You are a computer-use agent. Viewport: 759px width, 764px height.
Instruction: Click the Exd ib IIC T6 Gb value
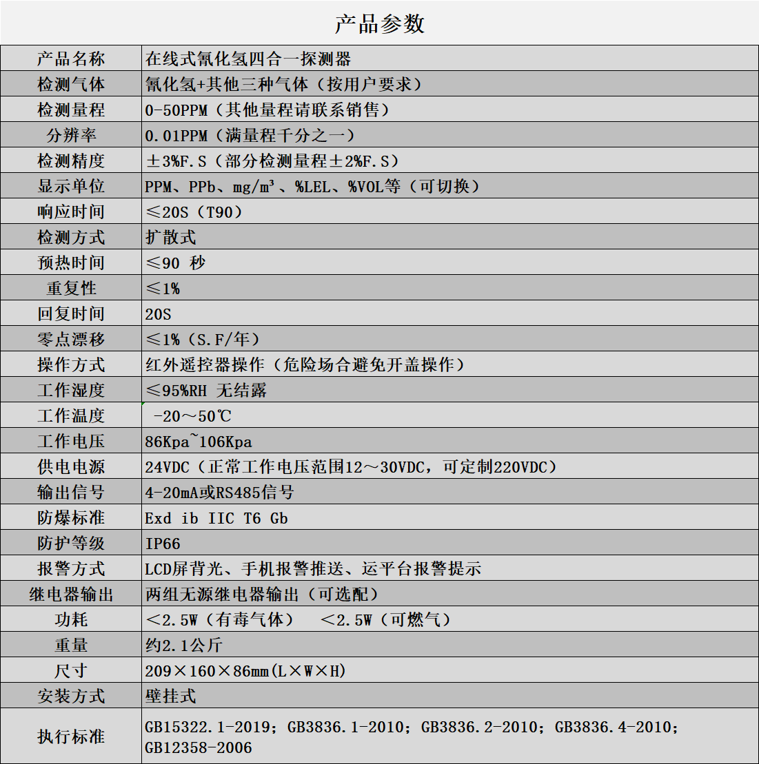click(x=450, y=517)
